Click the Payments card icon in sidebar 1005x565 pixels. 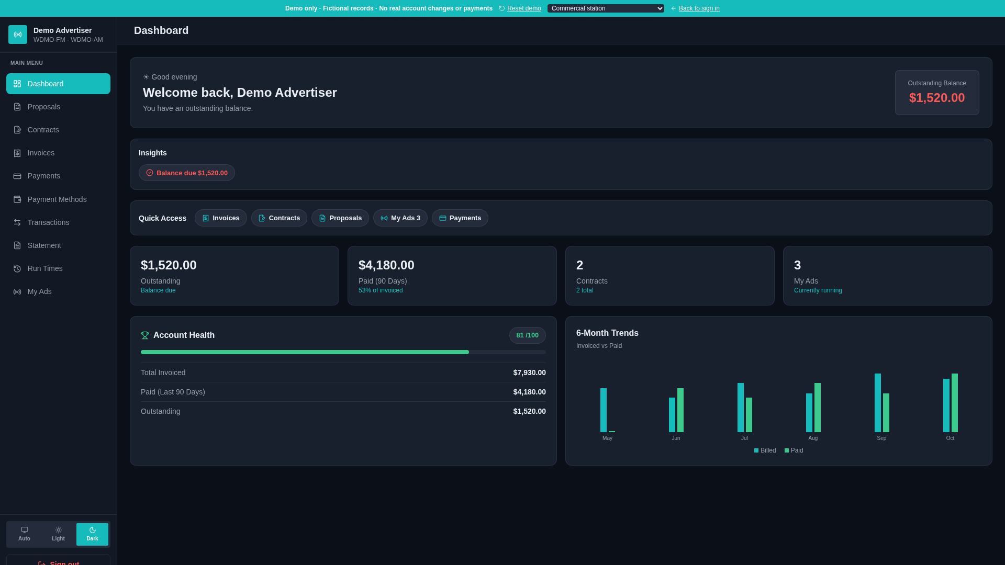(x=17, y=176)
